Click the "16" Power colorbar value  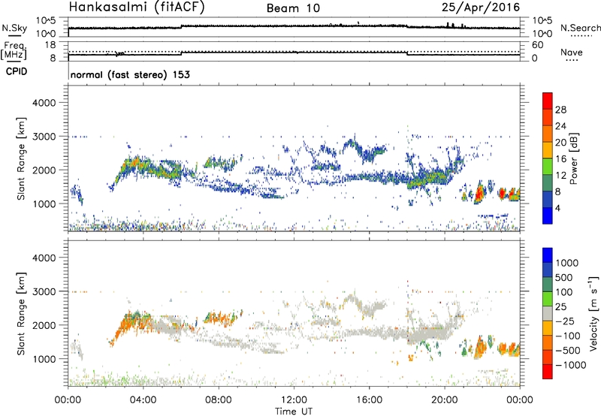[560, 159]
